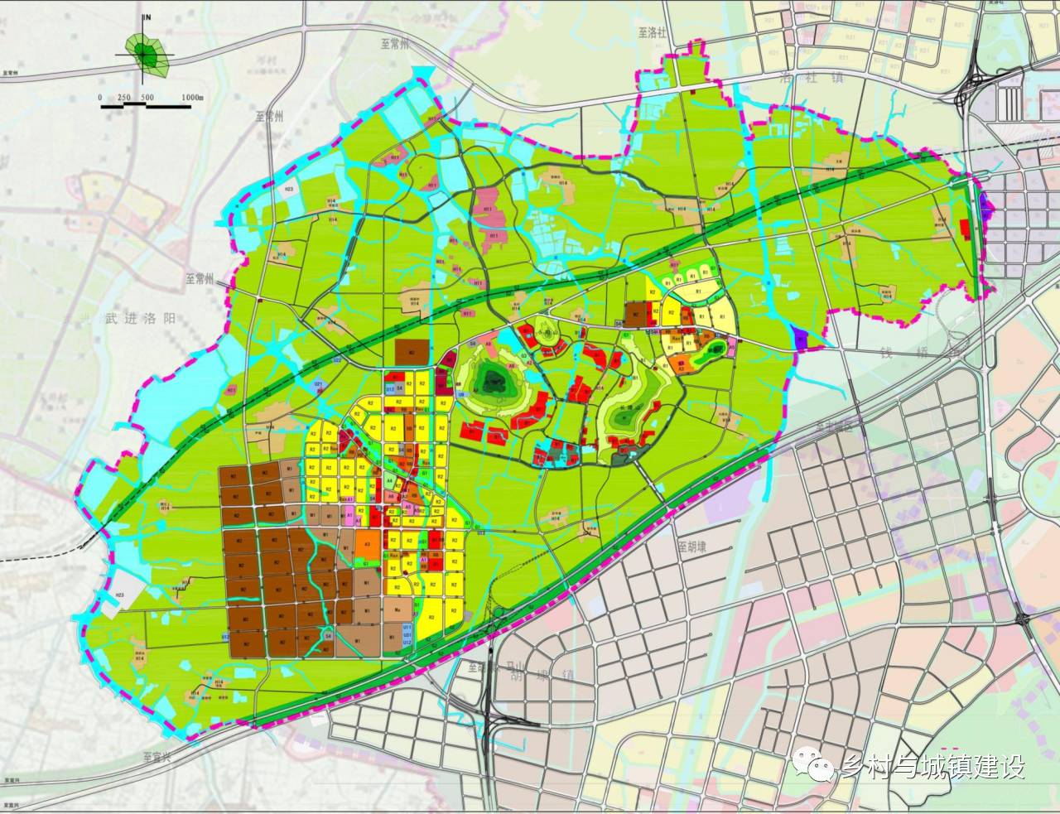The height and width of the screenshot is (814, 1060).
Task: Click the "武进洛阳" area label
Action: click(x=140, y=318)
